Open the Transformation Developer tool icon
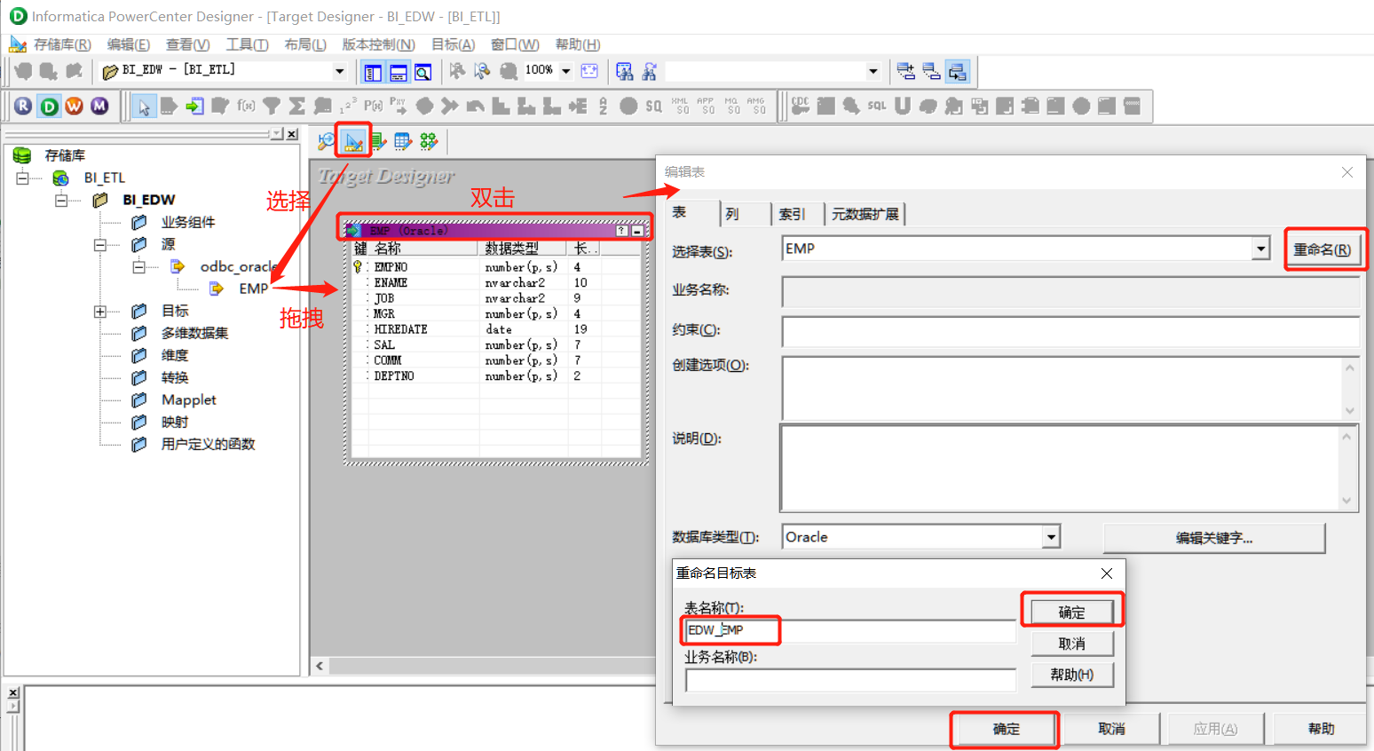The height and width of the screenshot is (751, 1374). pos(379,141)
